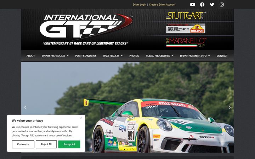Open the Twitter profile icon
Viewport: 255px width, 159px height.
[212, 5]
